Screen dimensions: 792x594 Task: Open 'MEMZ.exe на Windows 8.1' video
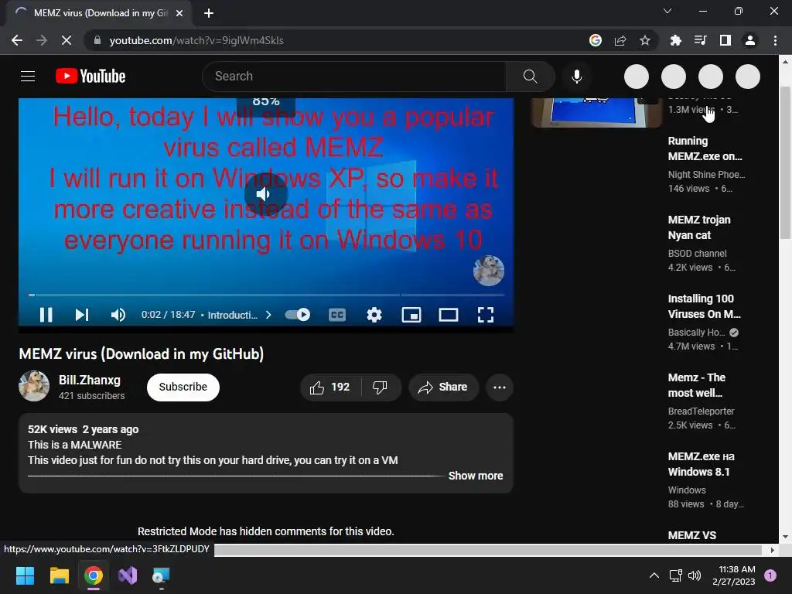tap(701, 464)
